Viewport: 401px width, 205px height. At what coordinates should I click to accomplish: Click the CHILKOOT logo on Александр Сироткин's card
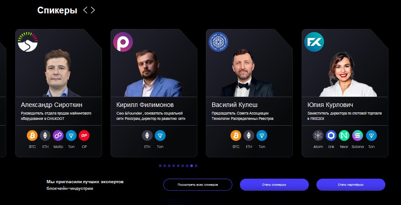(x=28, y=42)
